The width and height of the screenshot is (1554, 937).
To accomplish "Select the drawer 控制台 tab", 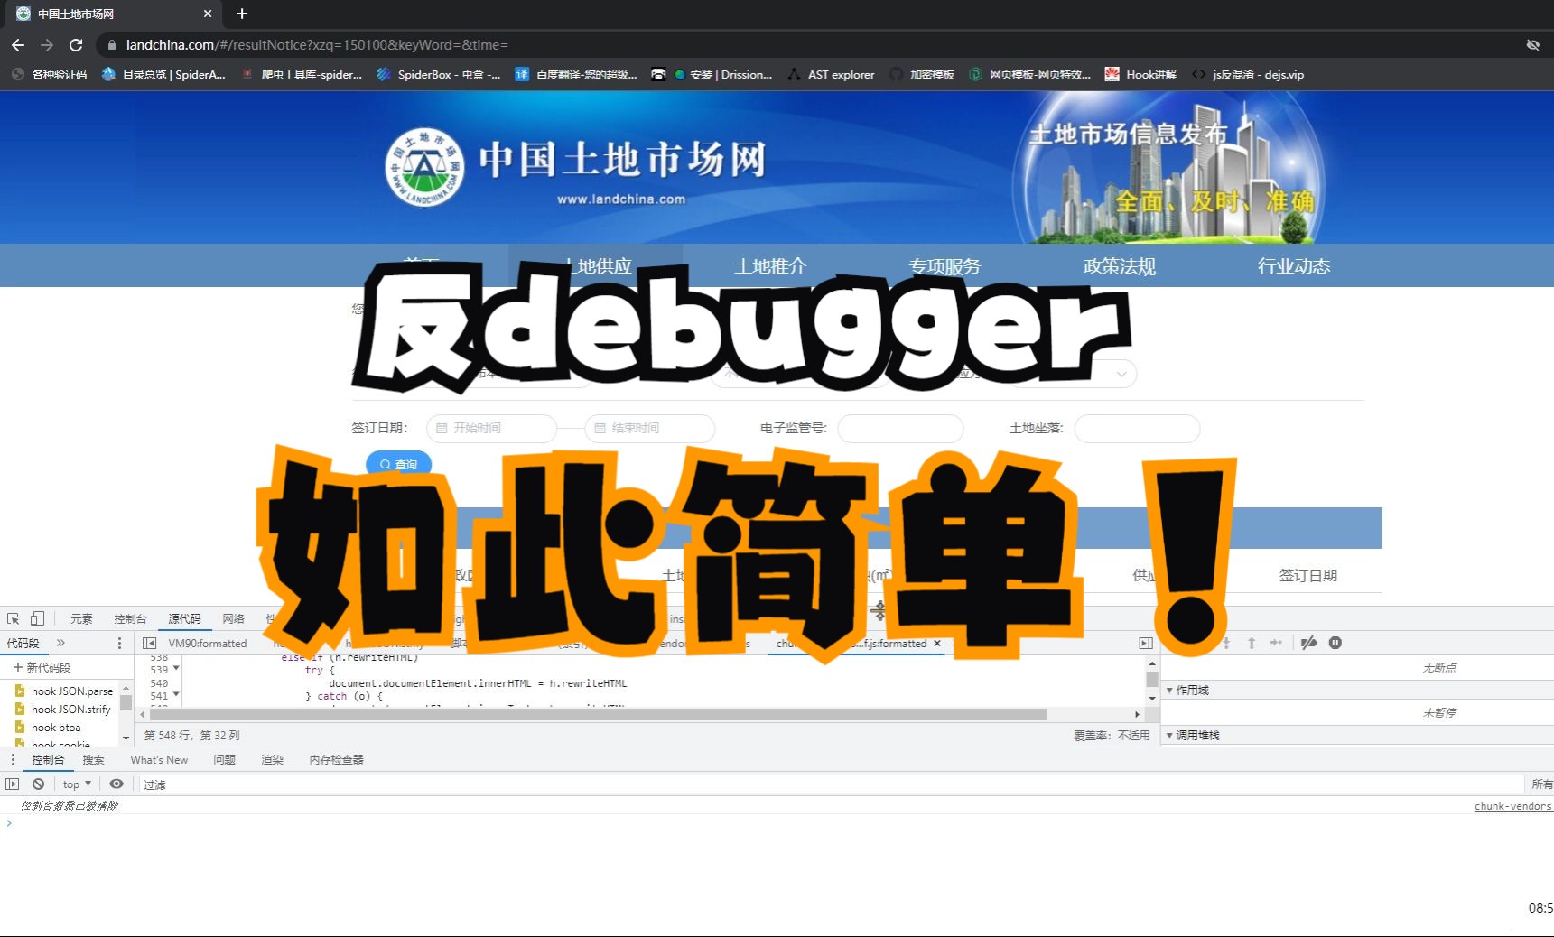I will pyautogui.click(x=48, y=760).
